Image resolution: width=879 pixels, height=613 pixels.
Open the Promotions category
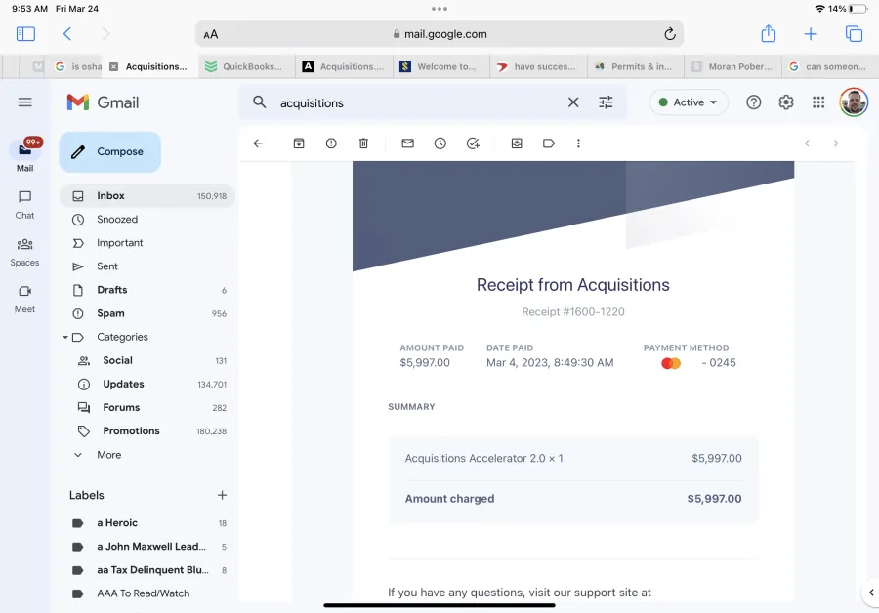click(147, 431)
